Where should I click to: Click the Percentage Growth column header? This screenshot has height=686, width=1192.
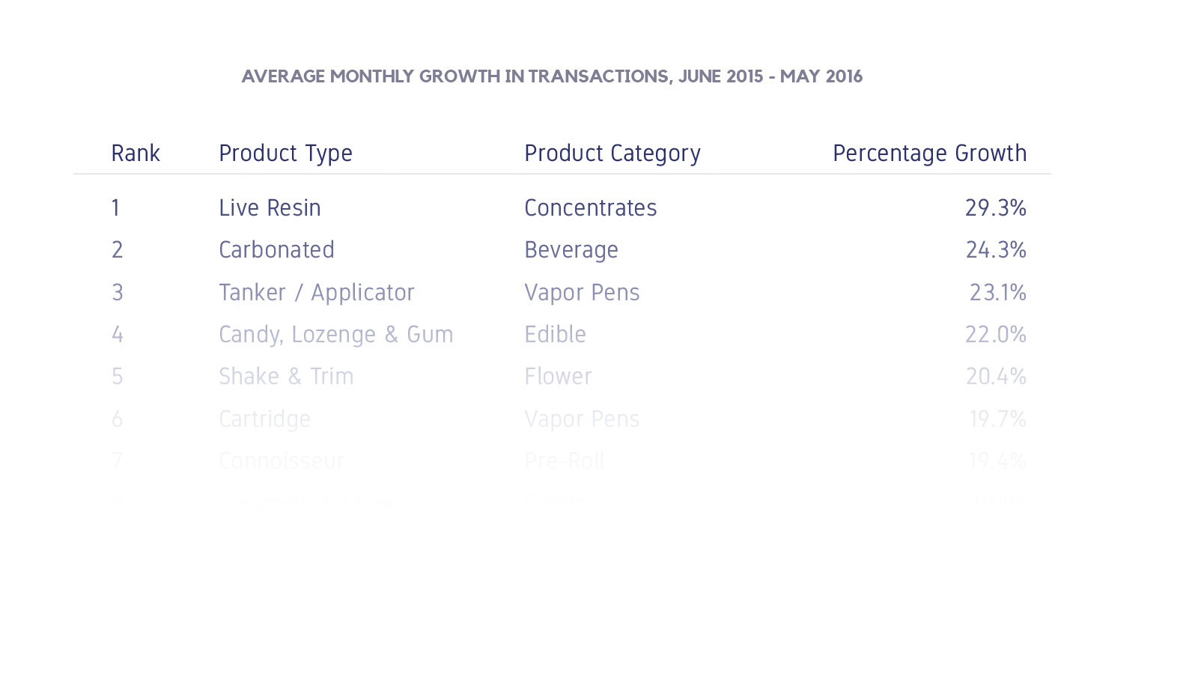pos(930,154)
